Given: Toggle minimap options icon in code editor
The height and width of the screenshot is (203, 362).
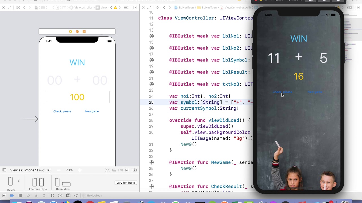Looking at the screenshot, I should (350, 8).
